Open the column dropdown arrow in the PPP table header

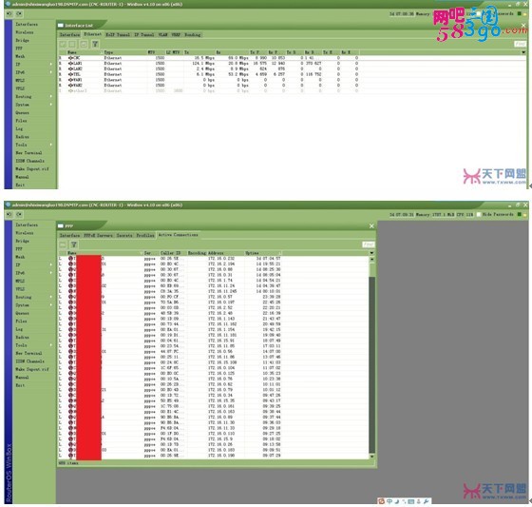[371, 253]
